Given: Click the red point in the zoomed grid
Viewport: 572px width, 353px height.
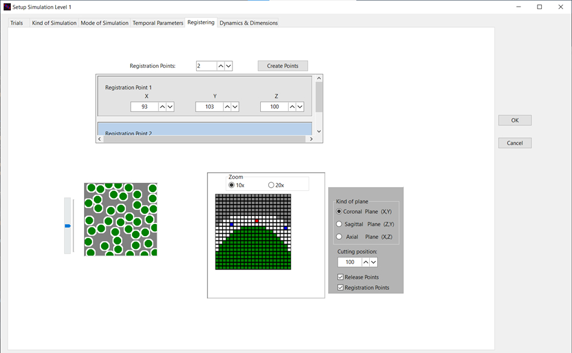Looking at the screenshot, I should click(257, 221).
